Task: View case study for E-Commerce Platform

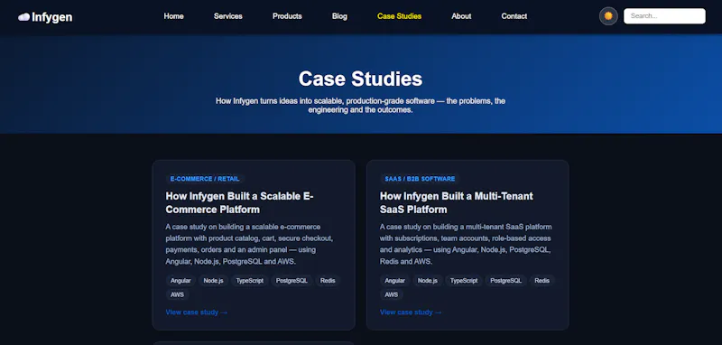Action: pyautogui.click(x=197, y=312)
